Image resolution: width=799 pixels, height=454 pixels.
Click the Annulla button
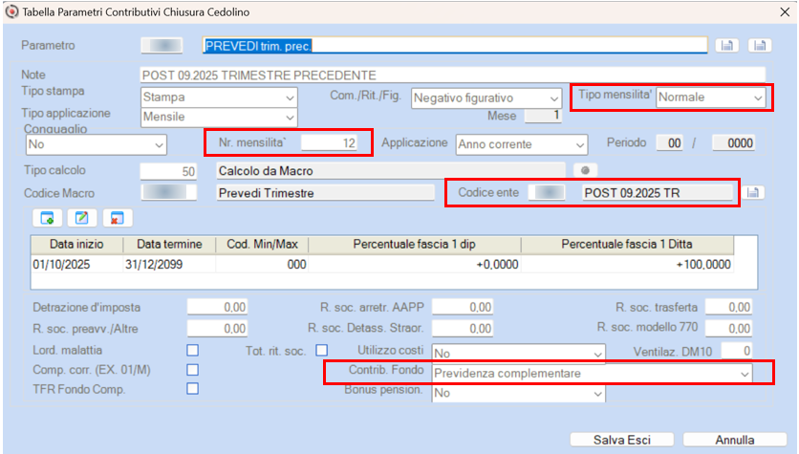[735, 440]
